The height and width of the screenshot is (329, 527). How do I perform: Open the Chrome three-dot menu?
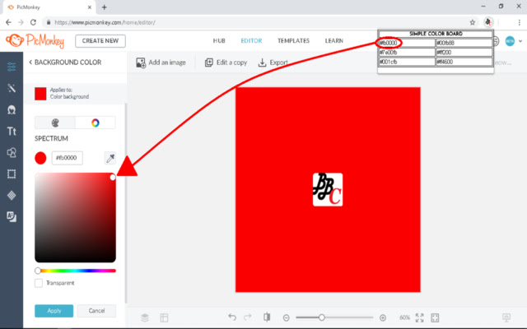click(x=519, y=22)
